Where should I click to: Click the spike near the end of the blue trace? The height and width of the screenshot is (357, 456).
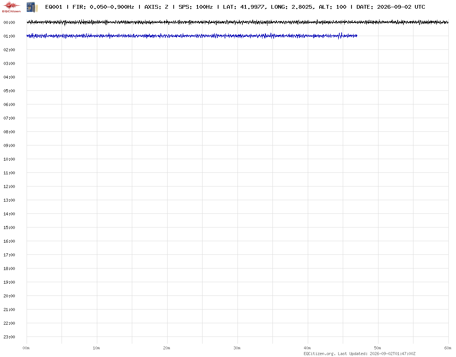click(341, 36)
